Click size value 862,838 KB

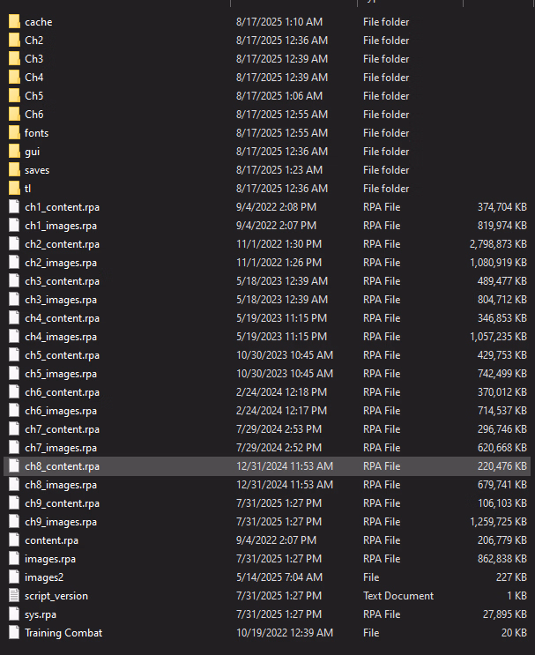tap(502, 559)
